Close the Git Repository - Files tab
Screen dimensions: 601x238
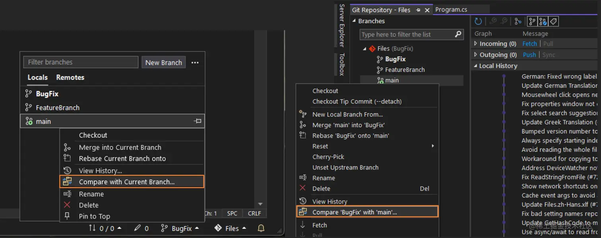(427, 10)
